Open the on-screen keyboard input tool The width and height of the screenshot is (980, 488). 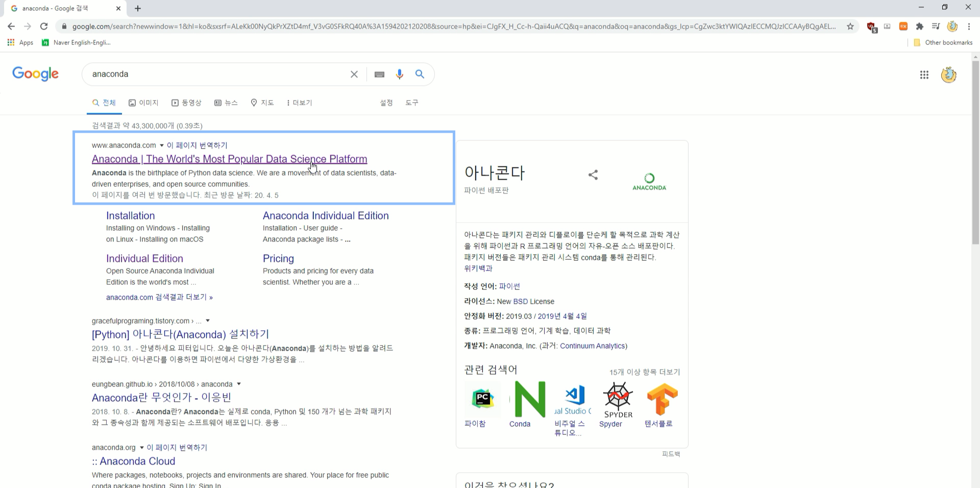click(x=379, y=74)
